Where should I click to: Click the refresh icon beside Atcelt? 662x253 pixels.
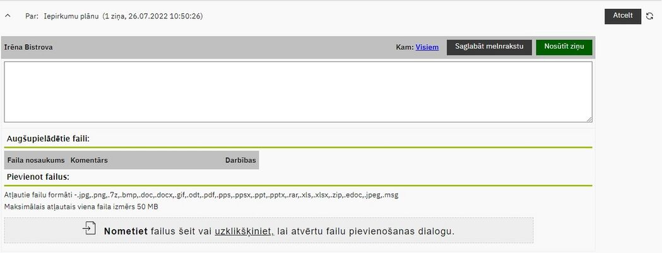[649, 16]
